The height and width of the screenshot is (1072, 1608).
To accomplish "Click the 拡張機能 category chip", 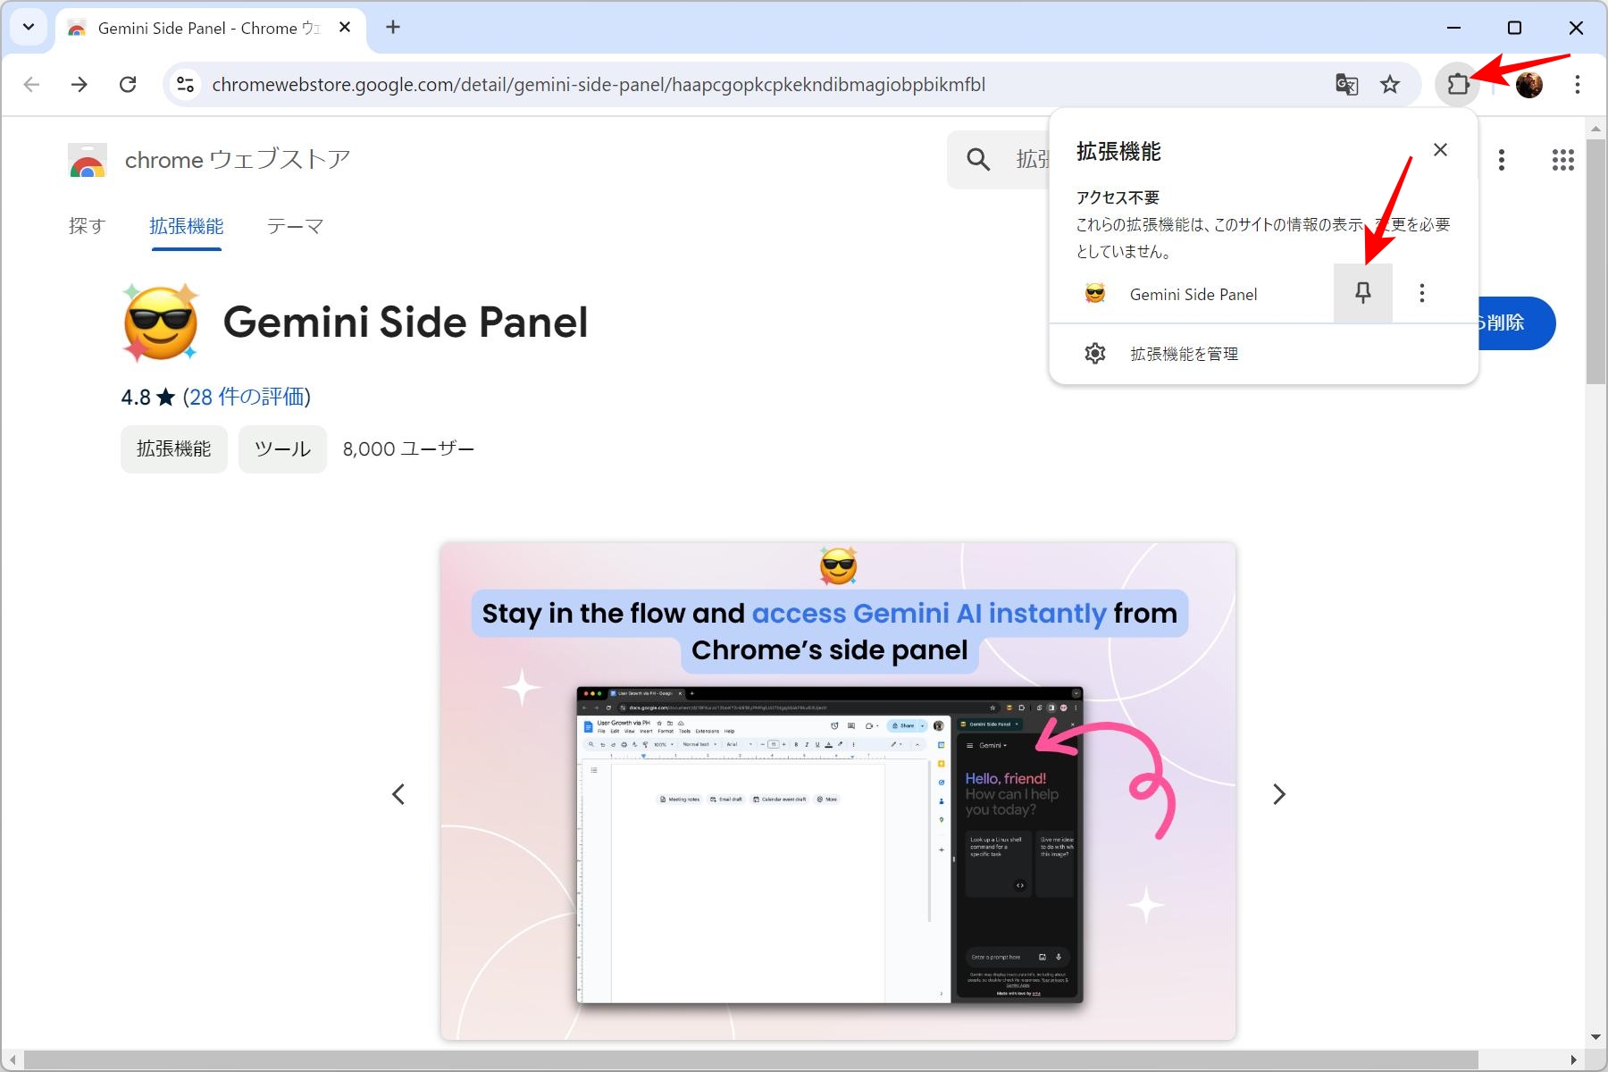I will pos(174,448).
